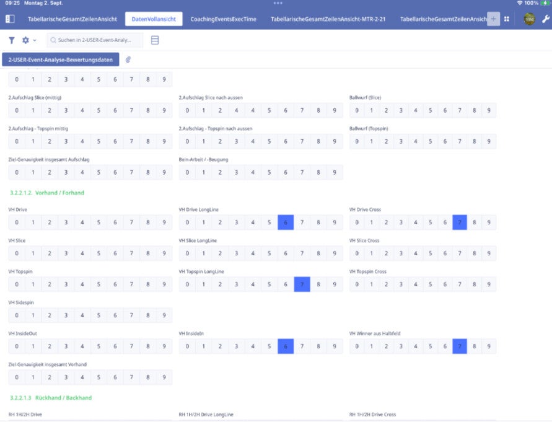
Task: Select rating 7 for VH Drive Cross
Action: 460,222
